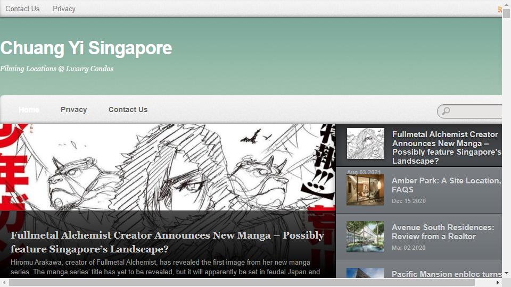Open Contact Us in top bar
Screen dimensions: 511x287
(22, 9)
